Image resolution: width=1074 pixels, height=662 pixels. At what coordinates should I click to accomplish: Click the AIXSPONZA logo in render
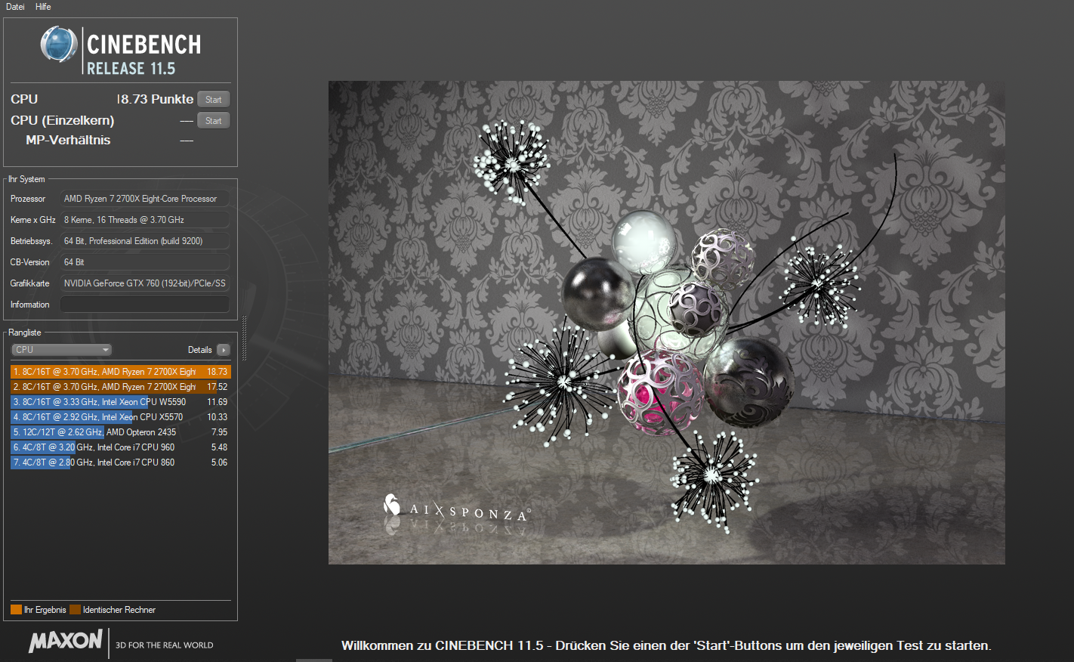point(457,509)
